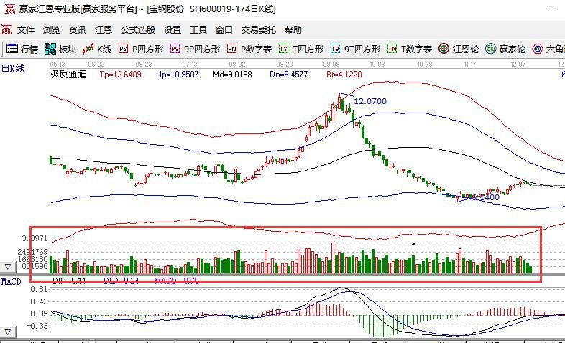Open the 江恩轮 Gann wheel tool
The width and height of the screenshot is (565, 343).
pos(460,50)
